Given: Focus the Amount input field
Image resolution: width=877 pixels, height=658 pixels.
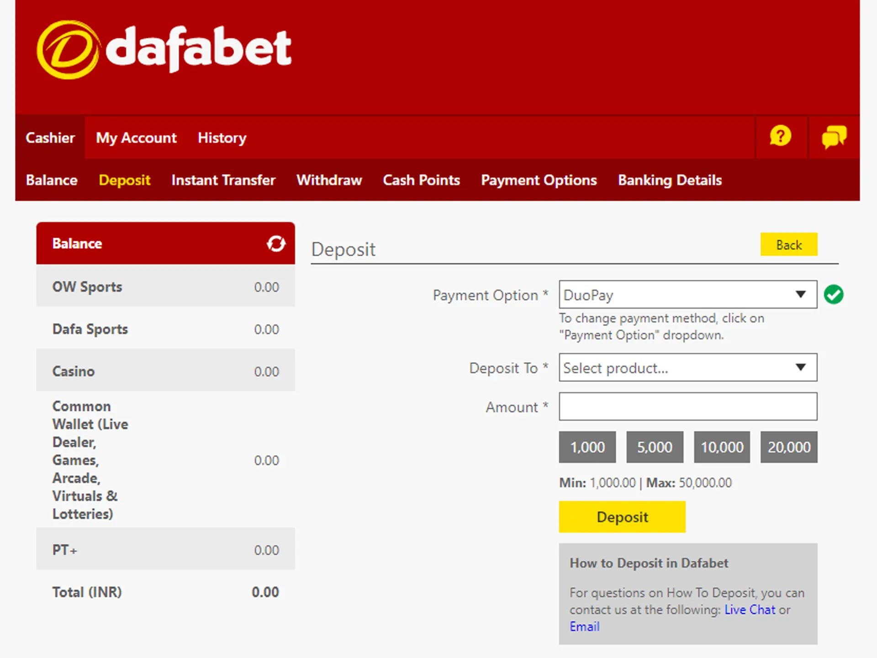Looking at the screenshot, I should pos(688,406).
